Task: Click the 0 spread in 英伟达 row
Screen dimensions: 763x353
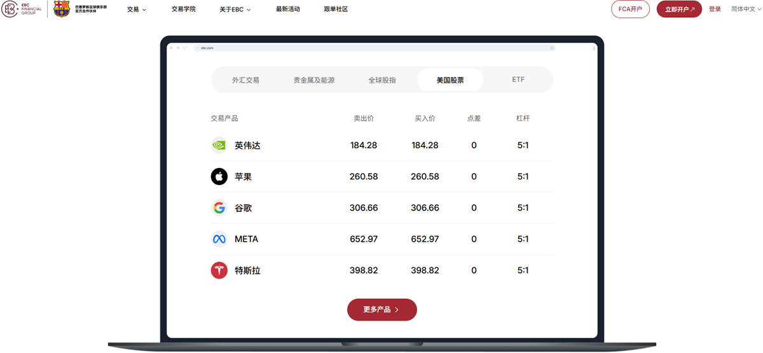Action: pyautogui.click(x=474, y=146)
